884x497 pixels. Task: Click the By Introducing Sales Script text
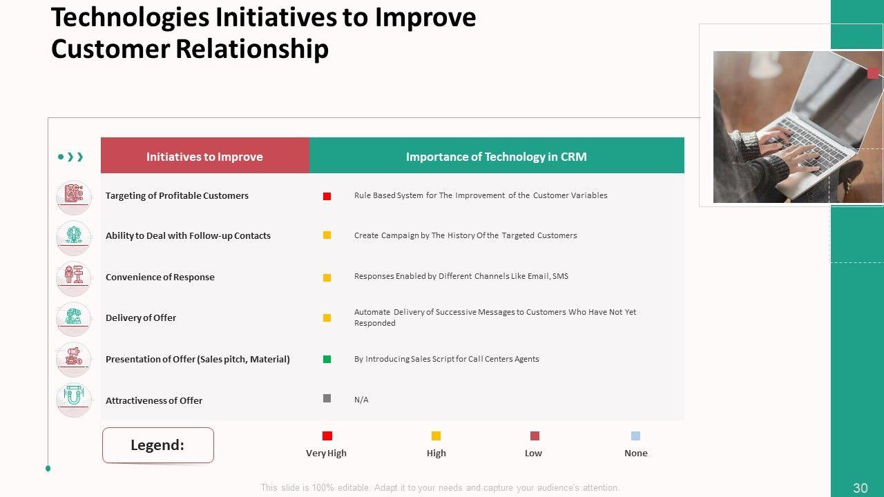[447, 359]
